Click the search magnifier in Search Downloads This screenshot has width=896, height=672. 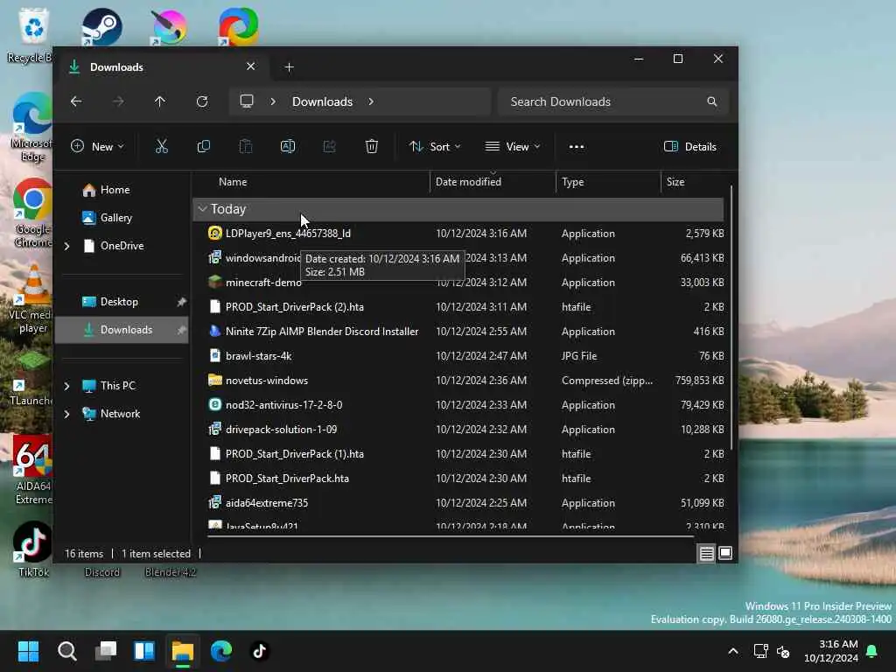pos(712,101)
